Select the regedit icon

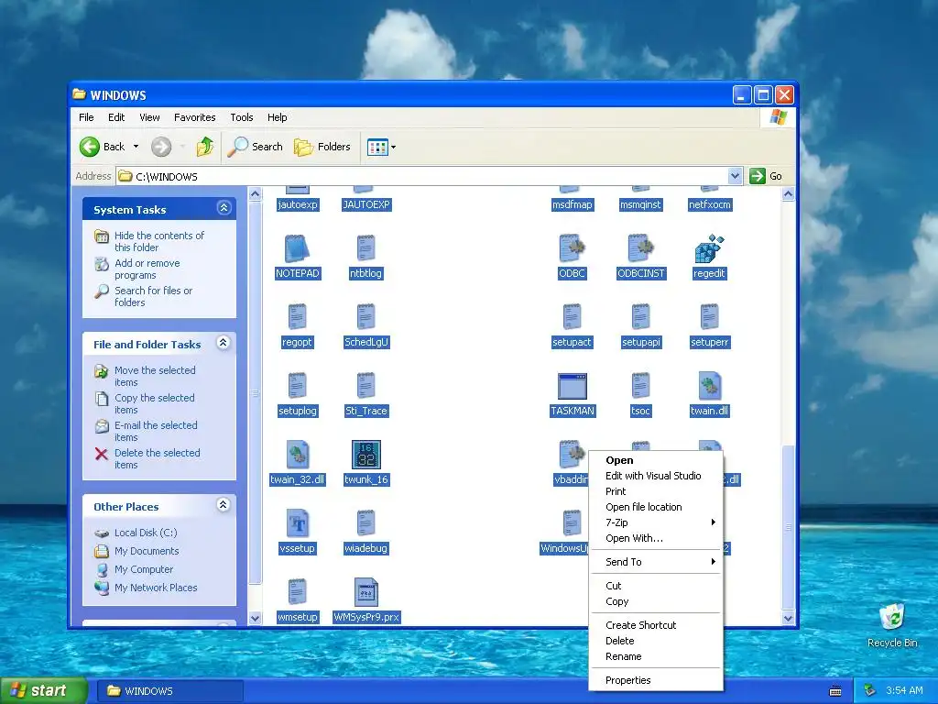pos(710,248)
